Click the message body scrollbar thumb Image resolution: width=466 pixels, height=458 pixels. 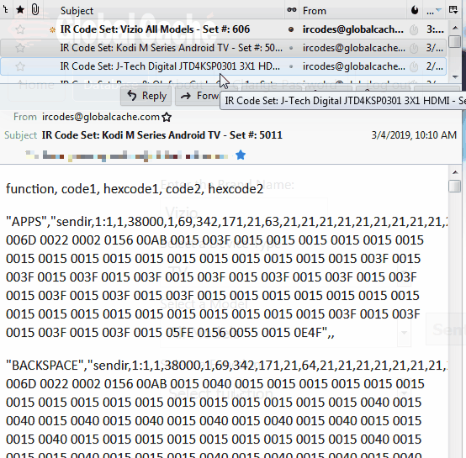(455, 186)
